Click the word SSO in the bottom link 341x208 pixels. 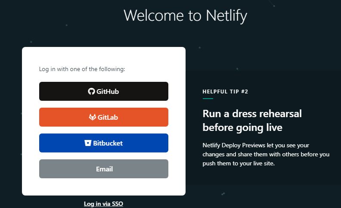coord(118,204)
